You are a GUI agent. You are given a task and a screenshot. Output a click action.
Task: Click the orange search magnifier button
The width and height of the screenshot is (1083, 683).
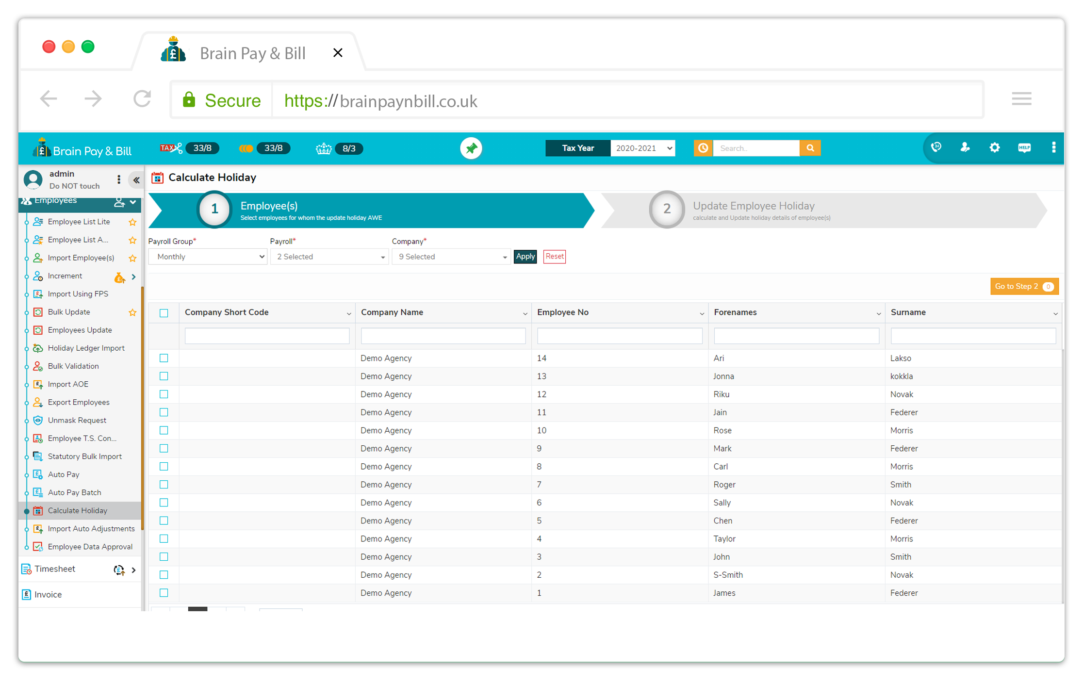pos(810,148)
